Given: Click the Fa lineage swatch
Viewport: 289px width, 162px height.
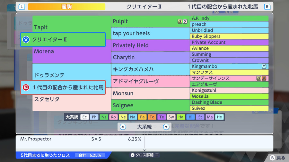Looking at the screenshot, I should pyautogui.click(x=142, y=117).
